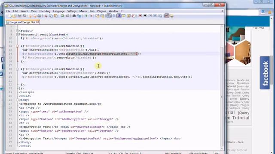Click the X at menu bar's right end
The width and height of the screenshot is (275, 154).
click(x=222, y=11)
